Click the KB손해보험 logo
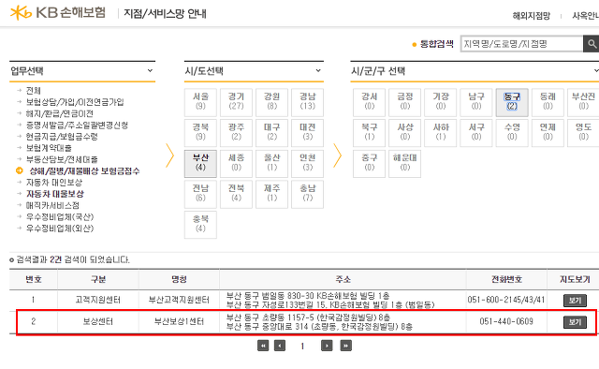Viewport: 599px width, 369px height. click(58, 12)
